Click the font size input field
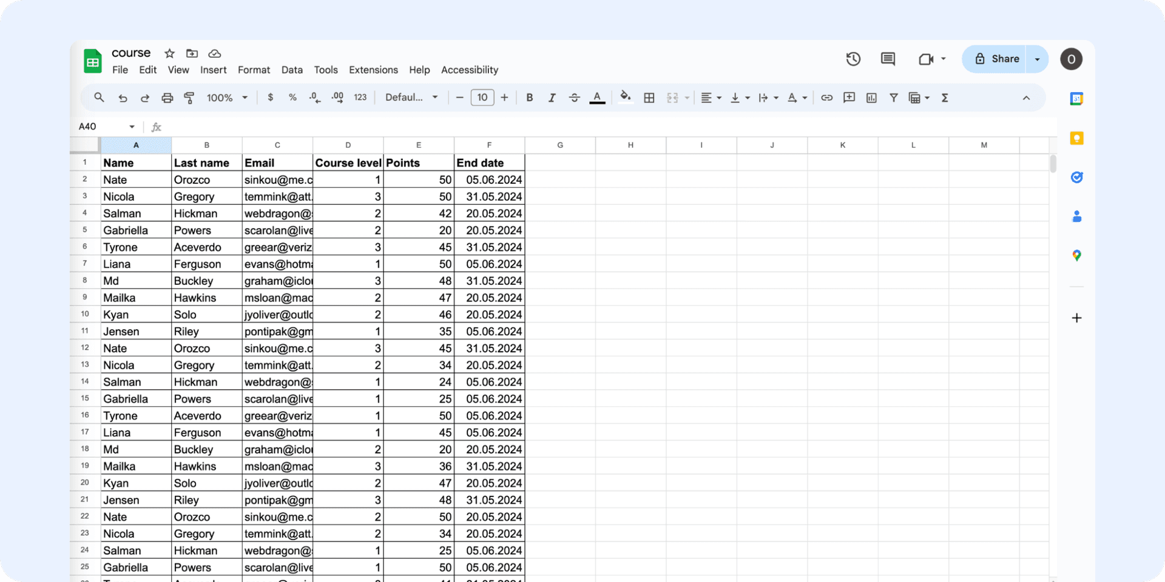Viewport: 1165px width, 582px height. coord(482,98)
